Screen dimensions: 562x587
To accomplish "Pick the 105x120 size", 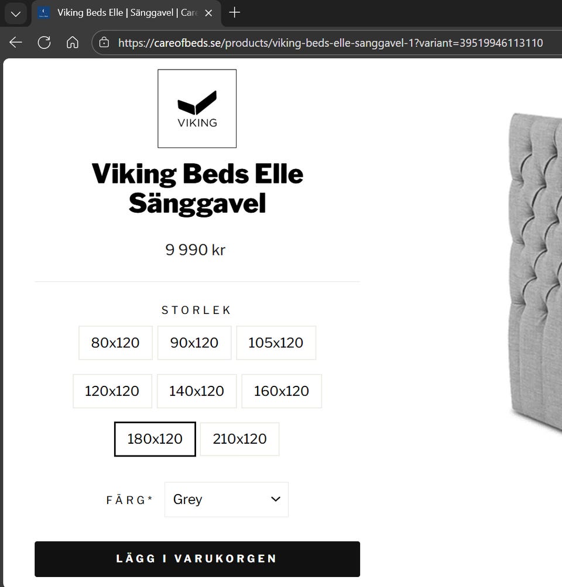I will [x=276, y=343].
